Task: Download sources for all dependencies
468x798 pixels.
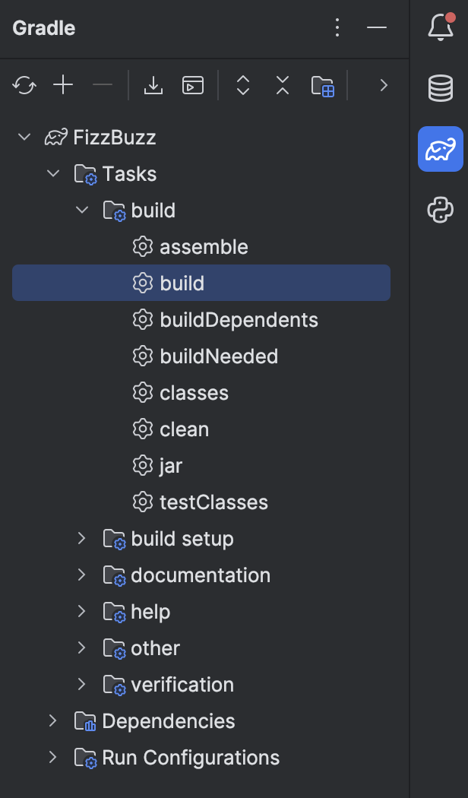Action: (153, 85)
